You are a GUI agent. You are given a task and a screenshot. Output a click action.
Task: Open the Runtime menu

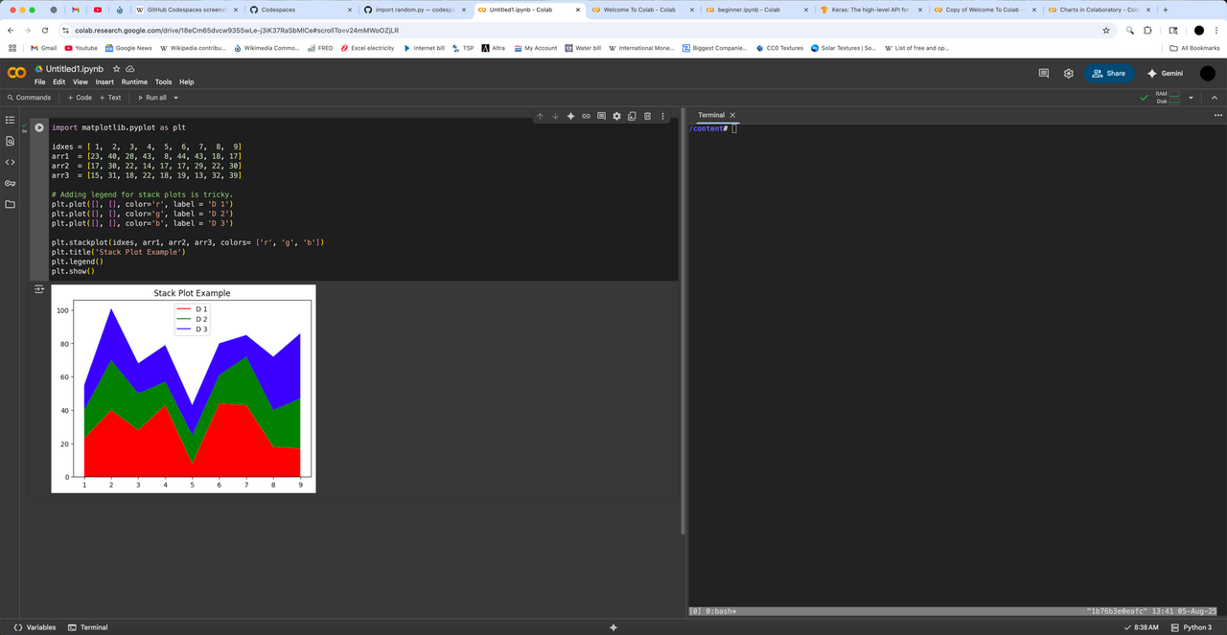coord(134,82)
